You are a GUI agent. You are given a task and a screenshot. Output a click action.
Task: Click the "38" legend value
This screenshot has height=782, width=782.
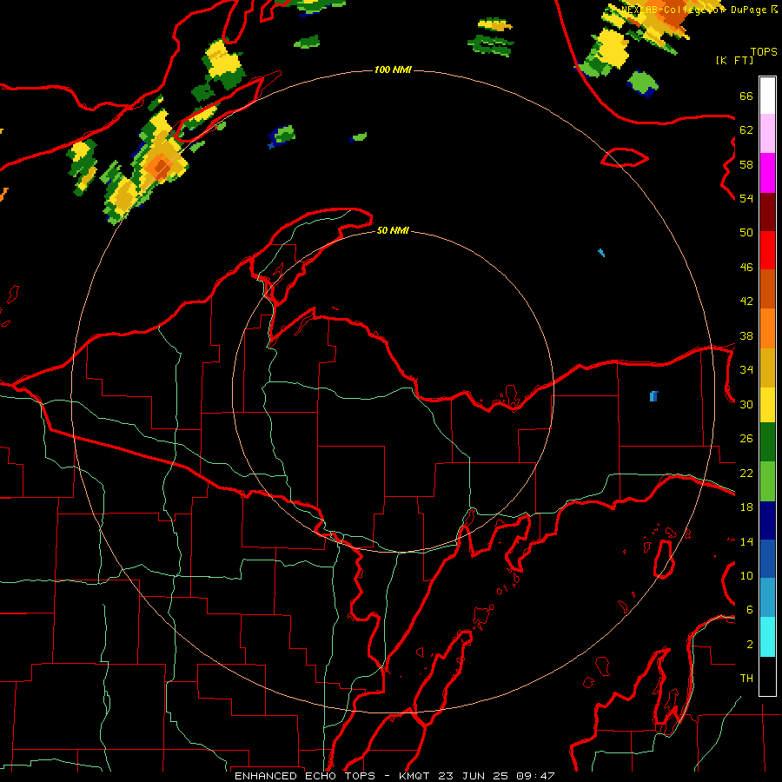point(746,335)
